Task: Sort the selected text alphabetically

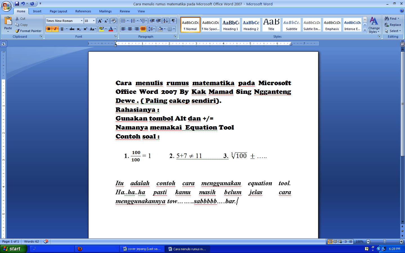Action: click(x=166, y=21)
